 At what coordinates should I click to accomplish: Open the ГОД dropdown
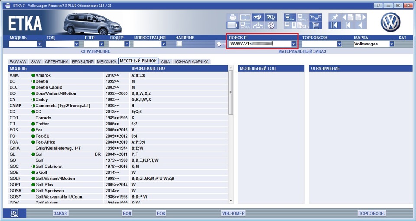click(x=77, y=44)
